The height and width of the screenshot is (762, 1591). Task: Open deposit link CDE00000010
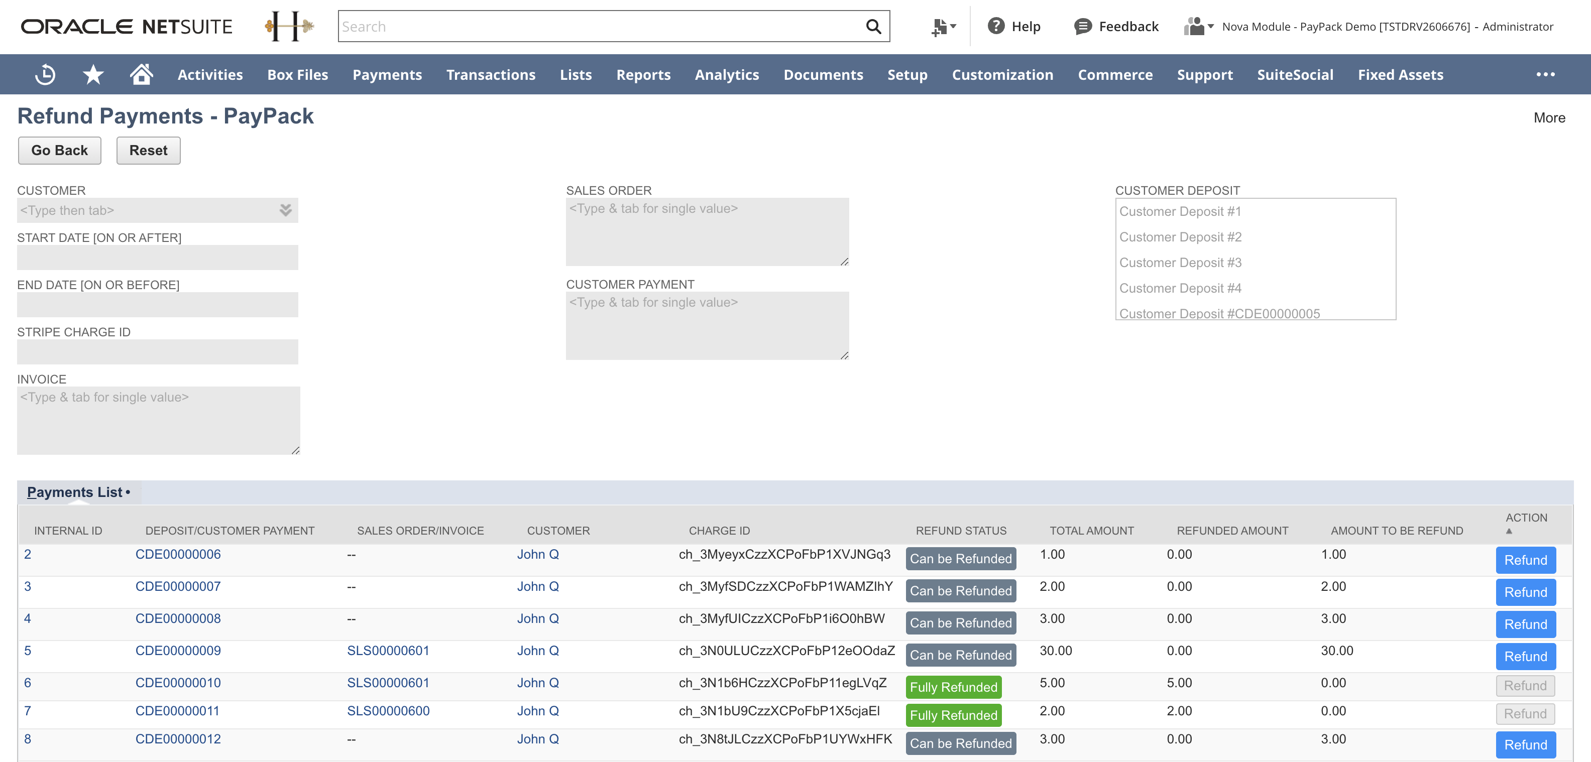pos(178,682)
